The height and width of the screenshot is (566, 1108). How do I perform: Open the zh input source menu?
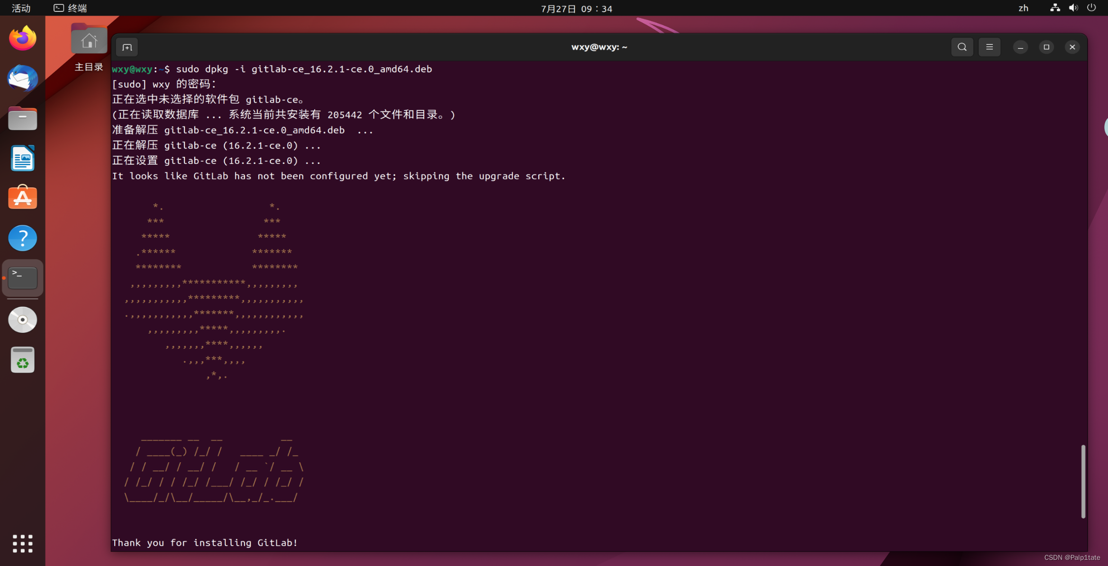click(x=1023, y=8)
